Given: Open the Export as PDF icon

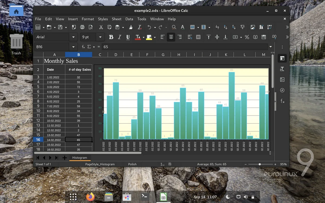Looking at the screenshot, I should tap(73, 27).
